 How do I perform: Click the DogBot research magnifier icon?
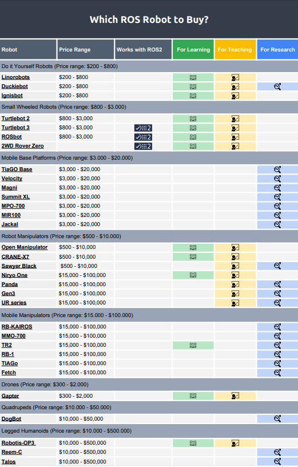(x=277, y=419)
